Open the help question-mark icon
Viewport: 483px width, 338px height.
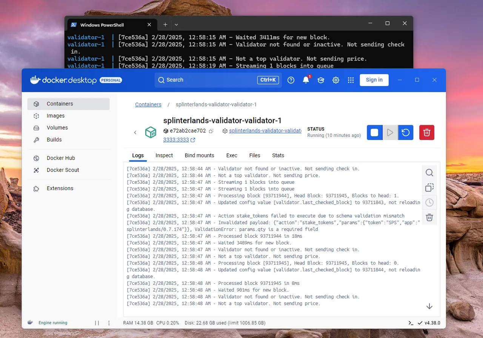291,80
